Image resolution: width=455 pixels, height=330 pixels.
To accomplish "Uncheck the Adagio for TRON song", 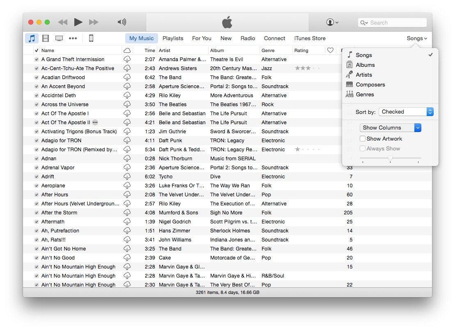I will (37, 141).
